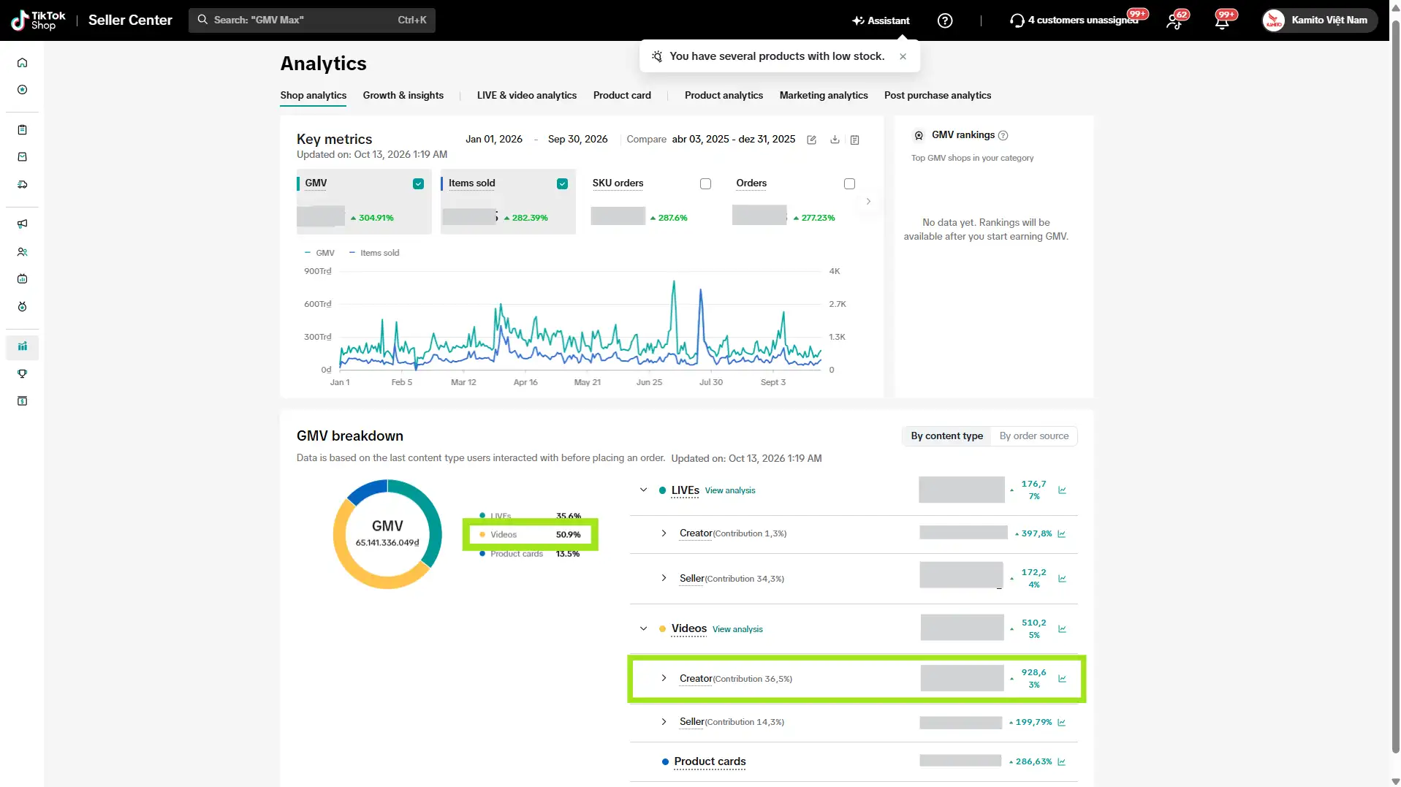
Task: Switch breakdown to By order source
Action: coord(1033,436)
